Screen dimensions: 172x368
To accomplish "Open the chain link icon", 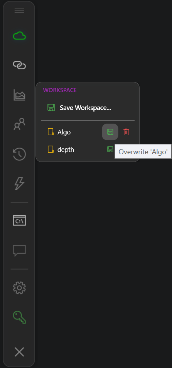I will click(x=19, y=65).
